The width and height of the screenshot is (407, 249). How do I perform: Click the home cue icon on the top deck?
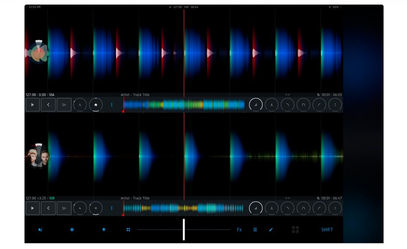pyautogui.click(x=95, y=104)
